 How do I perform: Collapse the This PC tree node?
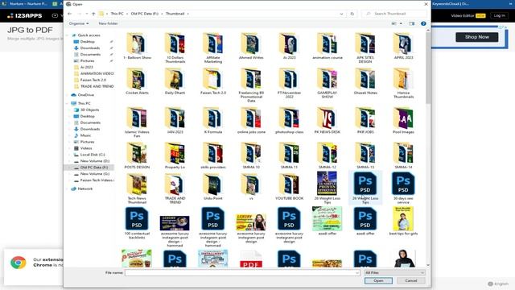tap(68, 104)
